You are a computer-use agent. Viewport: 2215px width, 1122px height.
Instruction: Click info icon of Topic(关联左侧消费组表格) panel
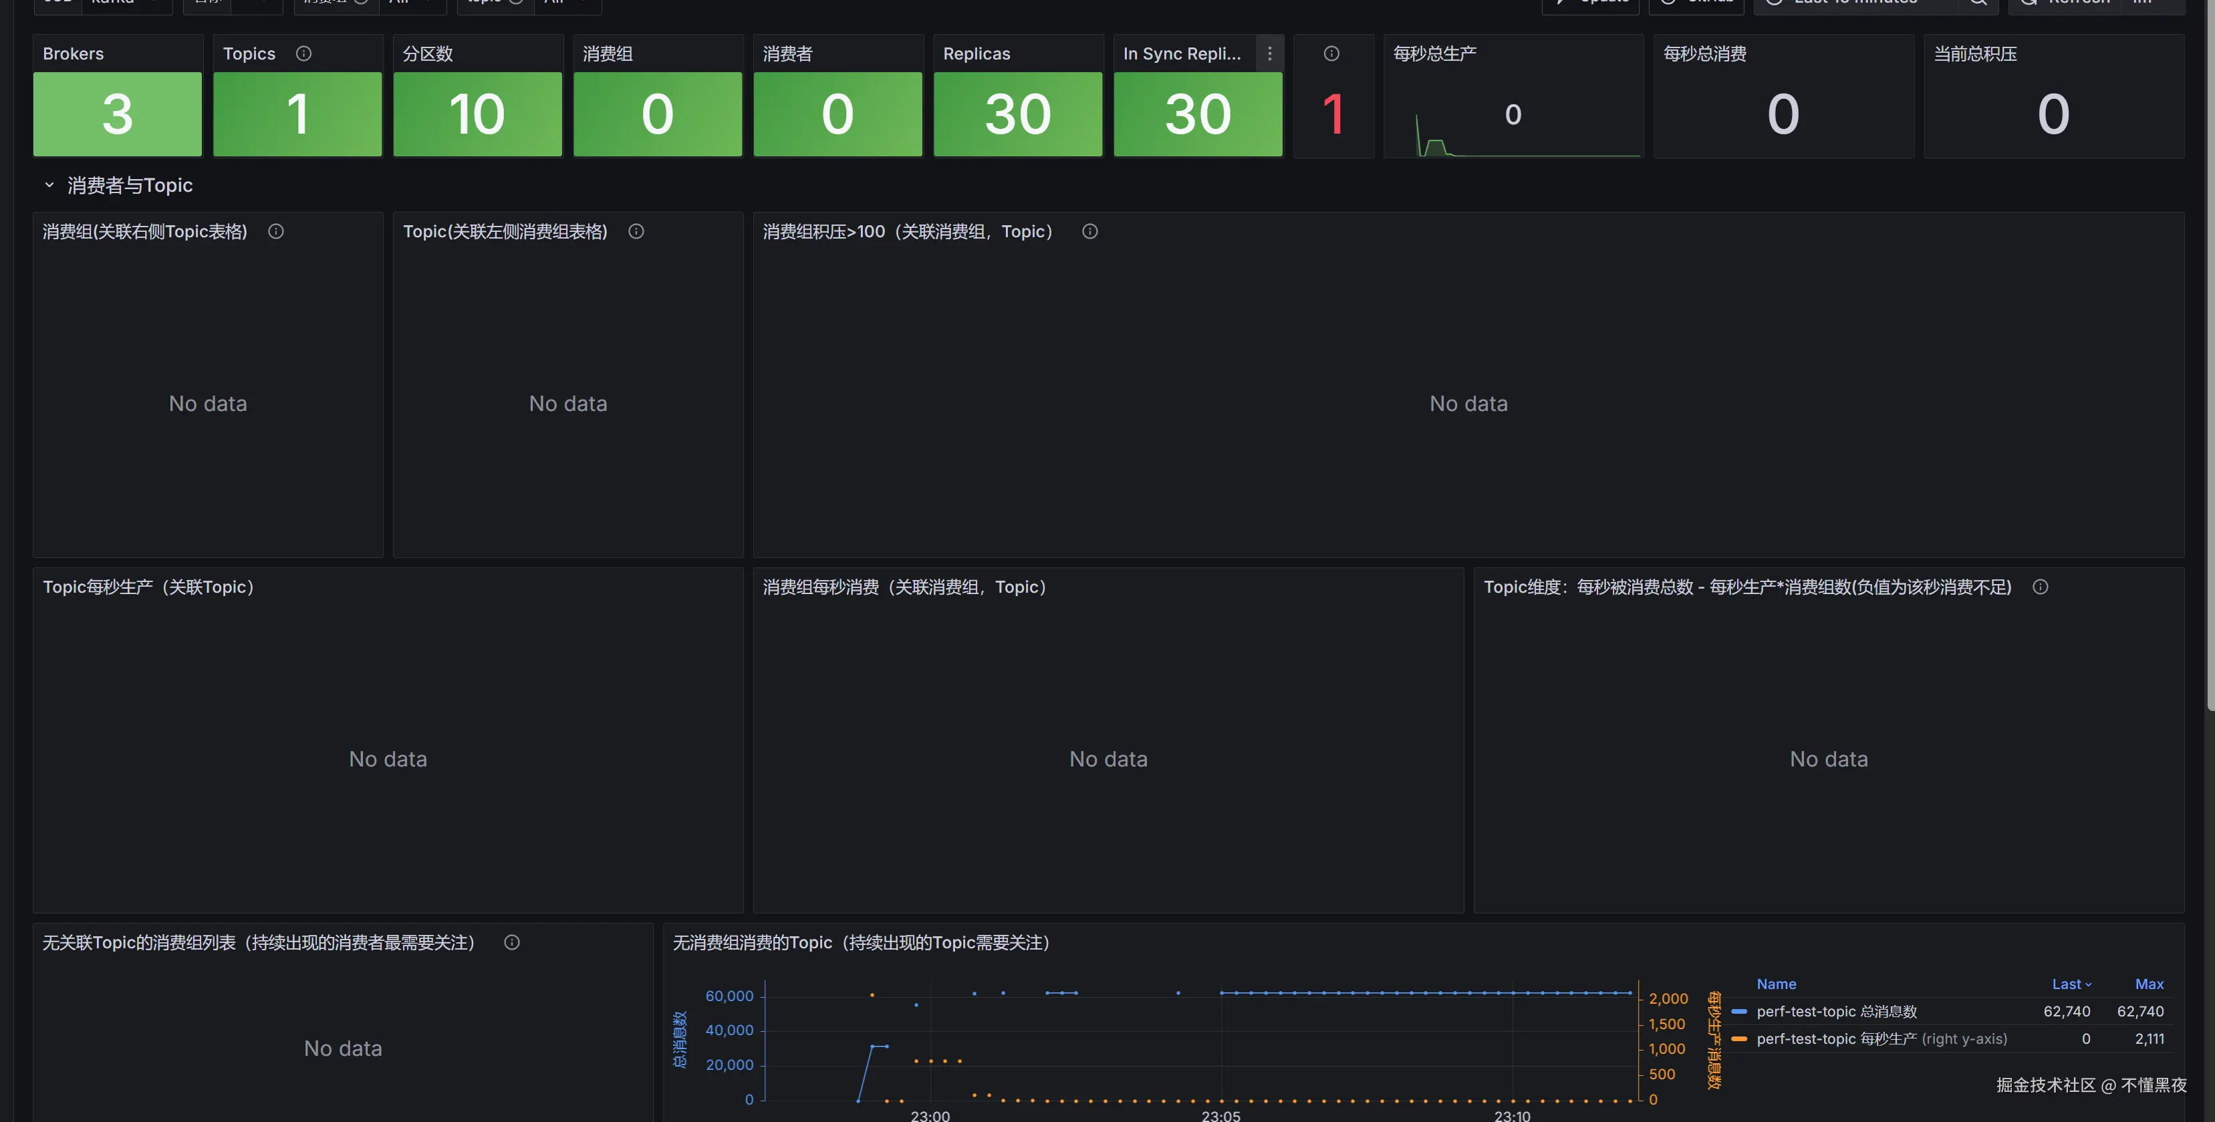[x=636, y=231]
